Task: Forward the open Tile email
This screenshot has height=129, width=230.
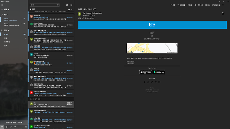Action: [189, 5]
